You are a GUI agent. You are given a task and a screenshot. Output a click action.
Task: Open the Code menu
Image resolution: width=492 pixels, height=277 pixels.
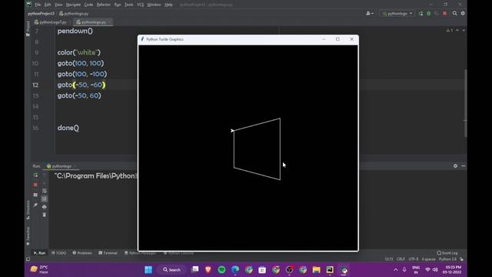click(x=88, y=5)
